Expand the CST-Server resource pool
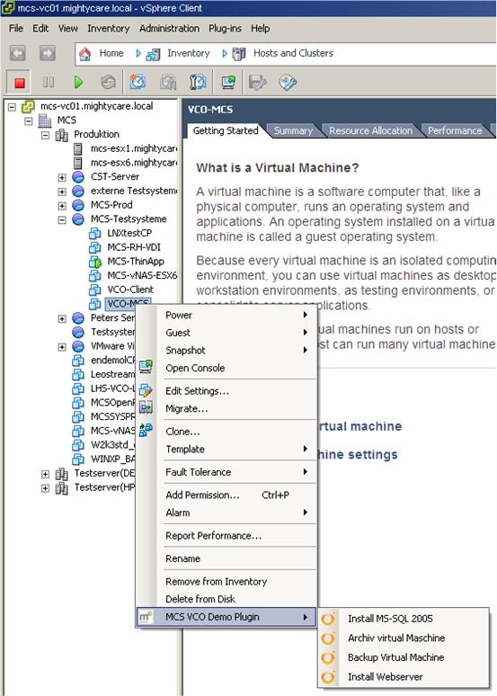Image resolution: width=497 pixels, height=696 pixels. click(62, 177)
